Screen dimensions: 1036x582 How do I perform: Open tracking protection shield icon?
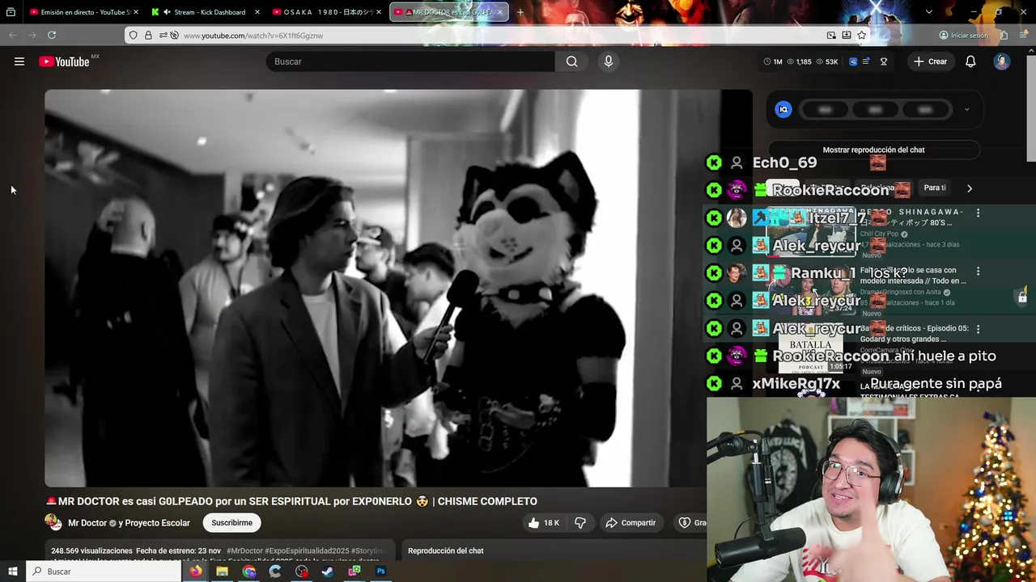(134, 36)
